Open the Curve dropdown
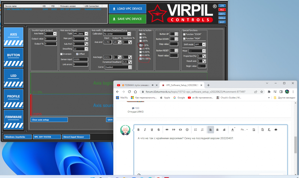Viewport: 299px width, 178px height. coord(130,67)
